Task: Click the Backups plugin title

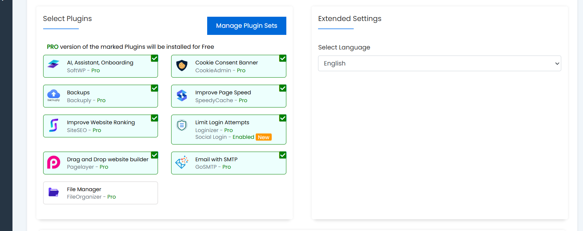Action: 78,93
